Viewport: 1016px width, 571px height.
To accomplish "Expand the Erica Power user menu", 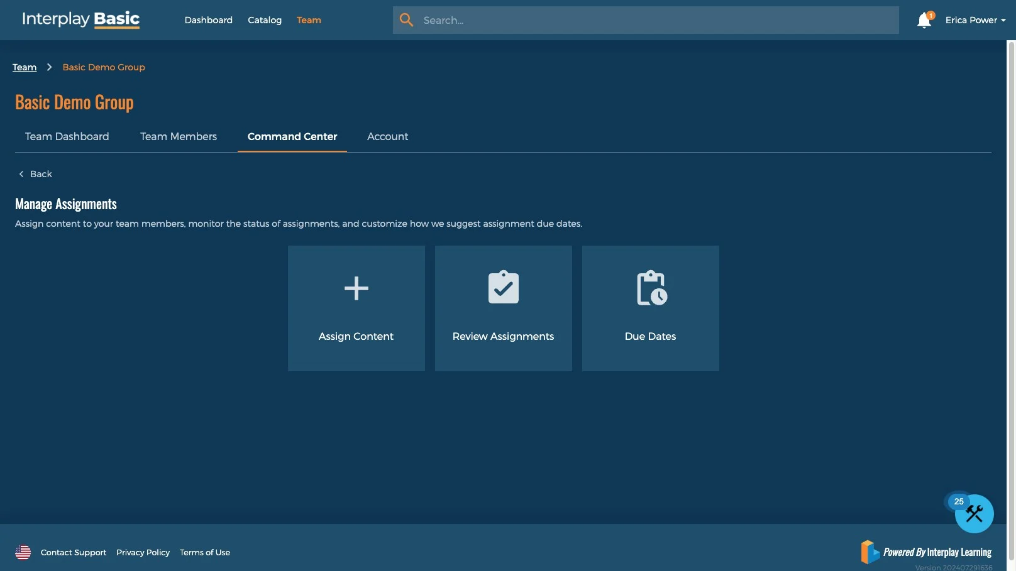I will point(976,20).
